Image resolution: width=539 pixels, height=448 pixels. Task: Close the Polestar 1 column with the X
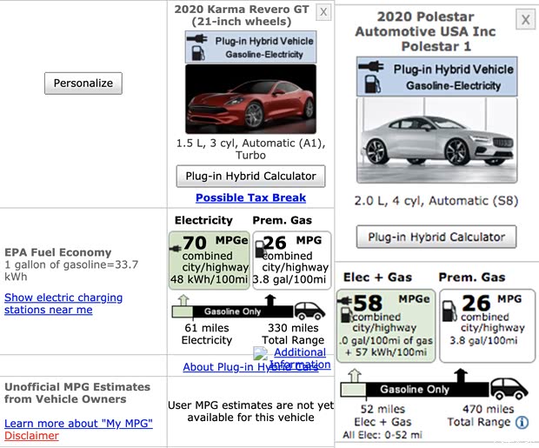click(x=525, y=19)
